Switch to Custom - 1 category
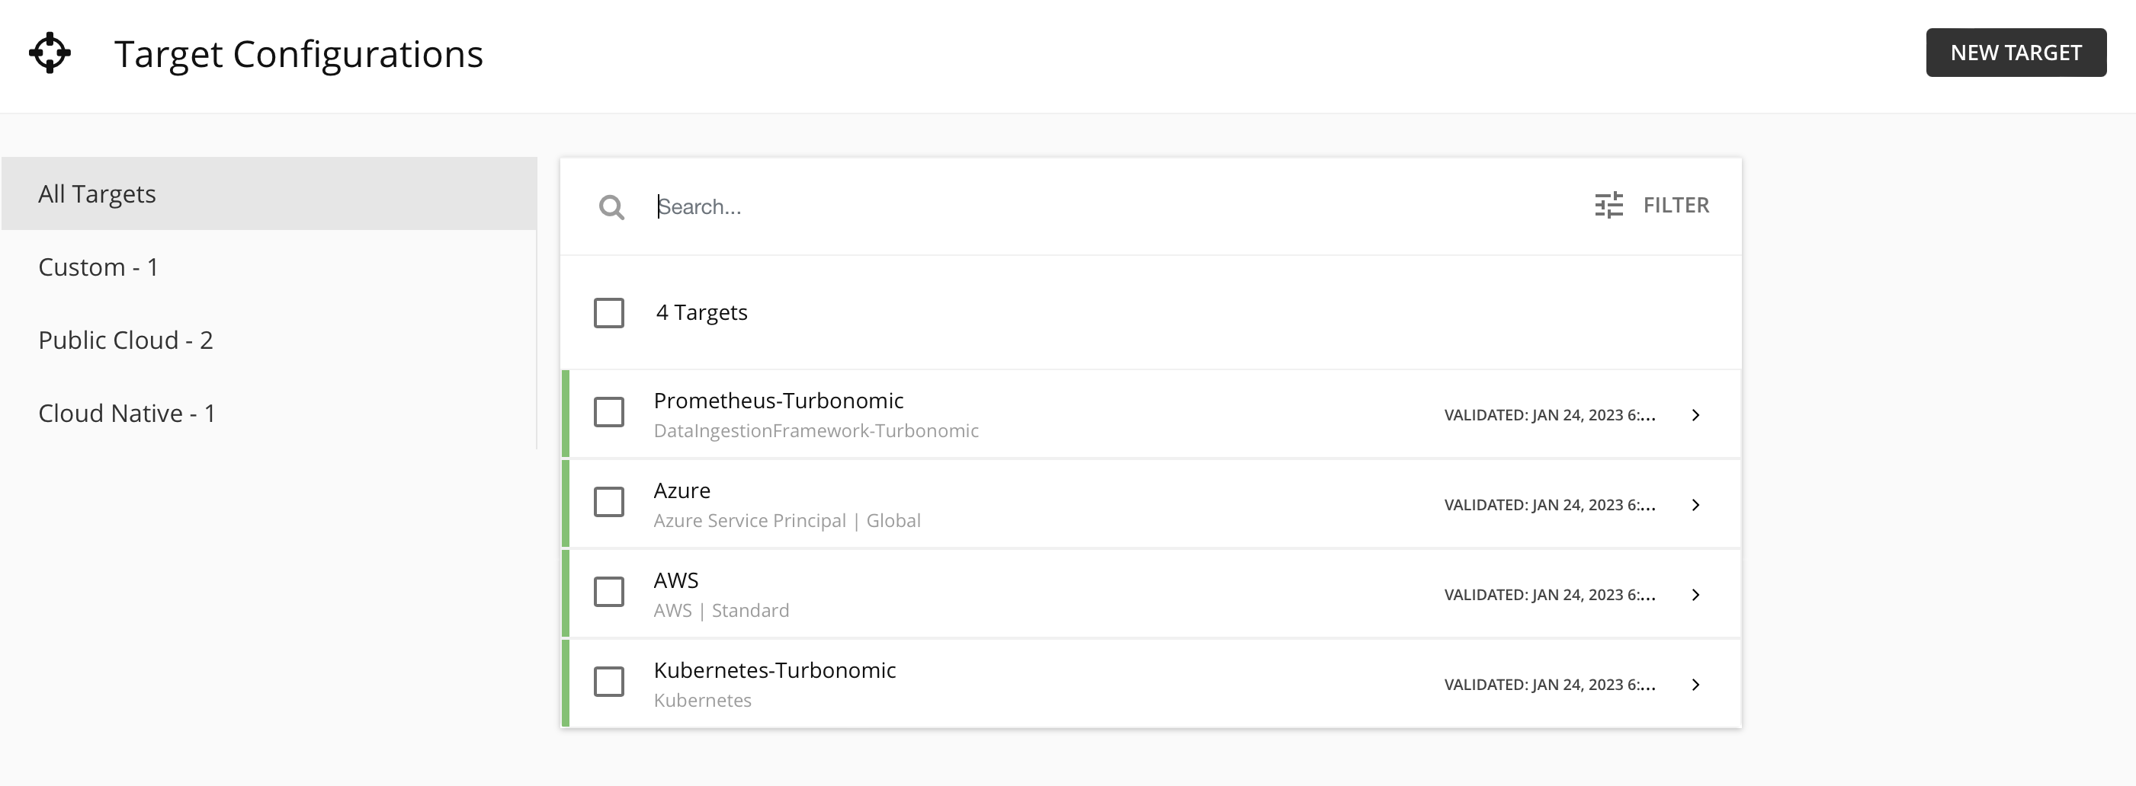The height and width of the screenshot is (786, 2136). [98, 267]
